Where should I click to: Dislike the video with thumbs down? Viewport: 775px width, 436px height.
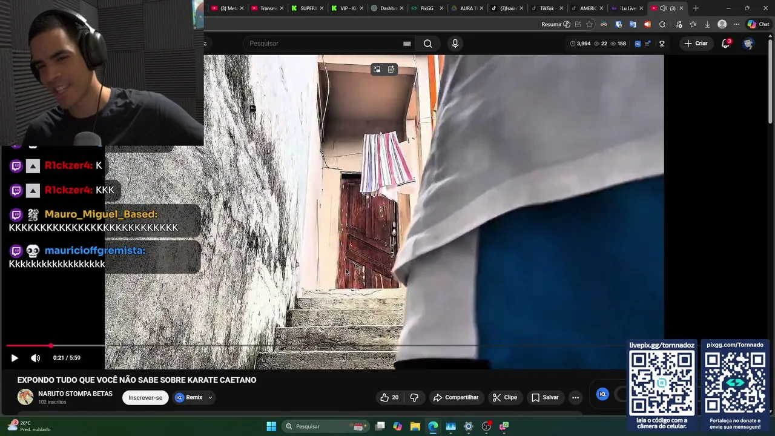(414, 398)
